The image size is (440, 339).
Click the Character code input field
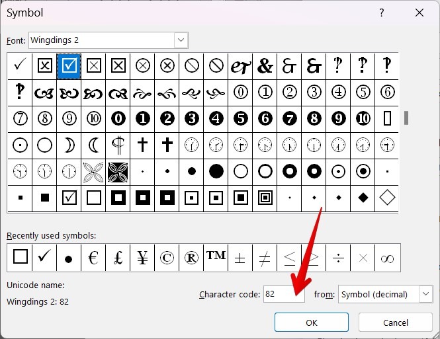click(284, 294)
